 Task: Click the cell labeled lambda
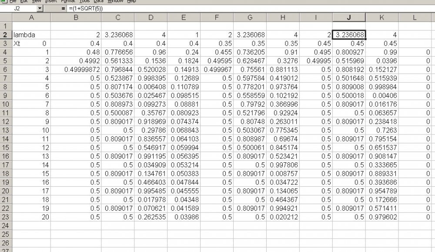24,35
